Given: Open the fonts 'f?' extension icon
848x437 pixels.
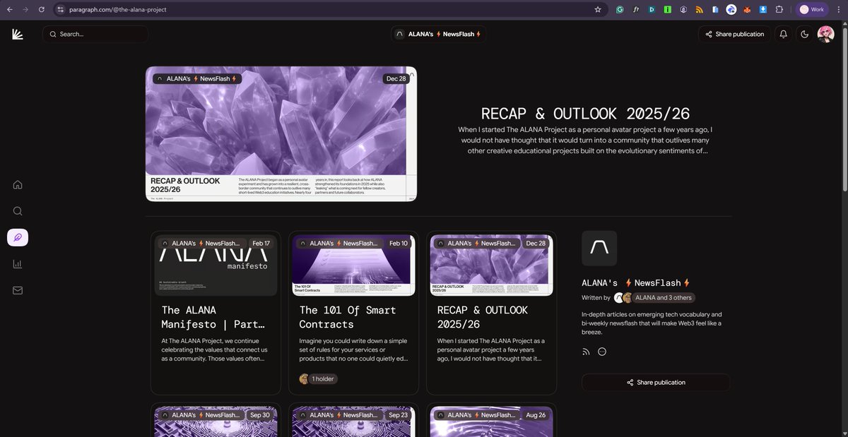Looking at the screenshot, I should tap(636, 9).
